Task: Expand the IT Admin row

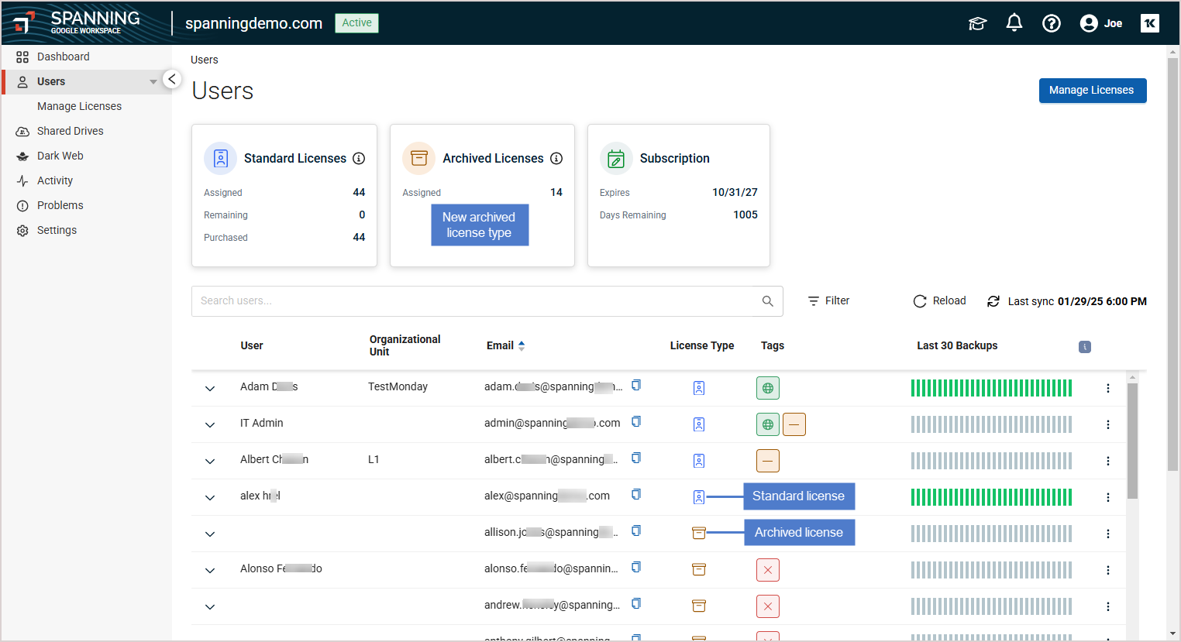Action: 210,425
